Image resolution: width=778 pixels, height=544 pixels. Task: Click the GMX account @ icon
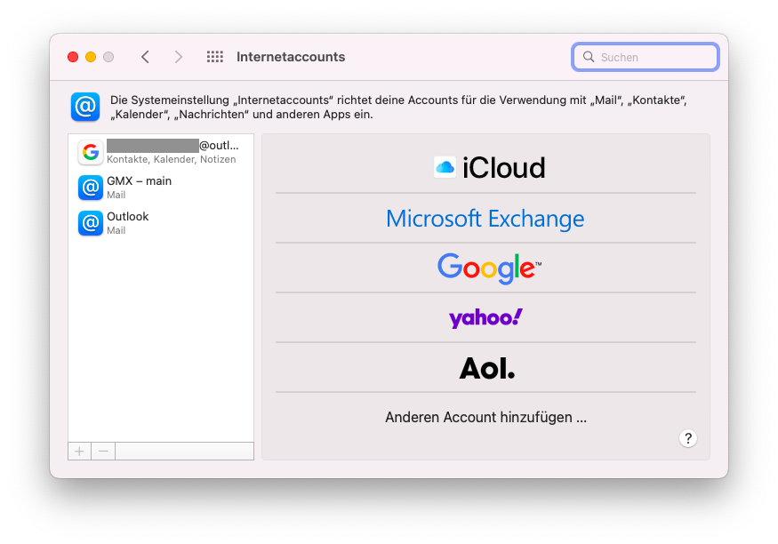(x=91, y=188)
